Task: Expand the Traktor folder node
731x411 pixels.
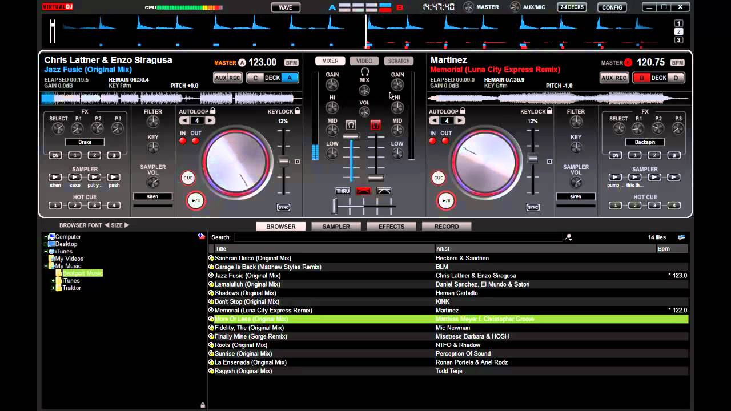Action: coord(53,288)
